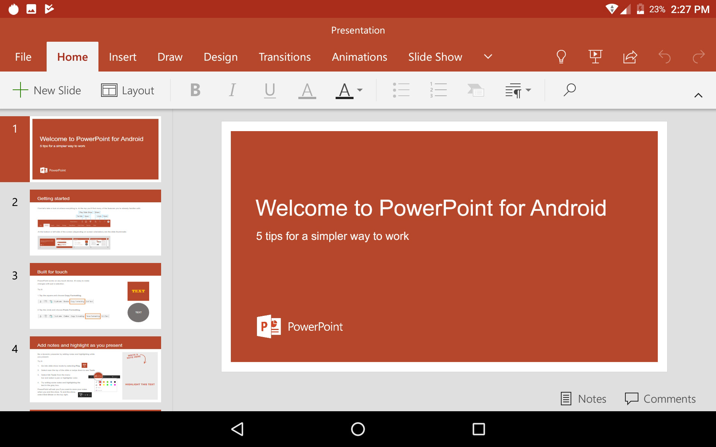
Task: Click the slide title Welcome to PowerPoint
Action: [x=431, y=208]
